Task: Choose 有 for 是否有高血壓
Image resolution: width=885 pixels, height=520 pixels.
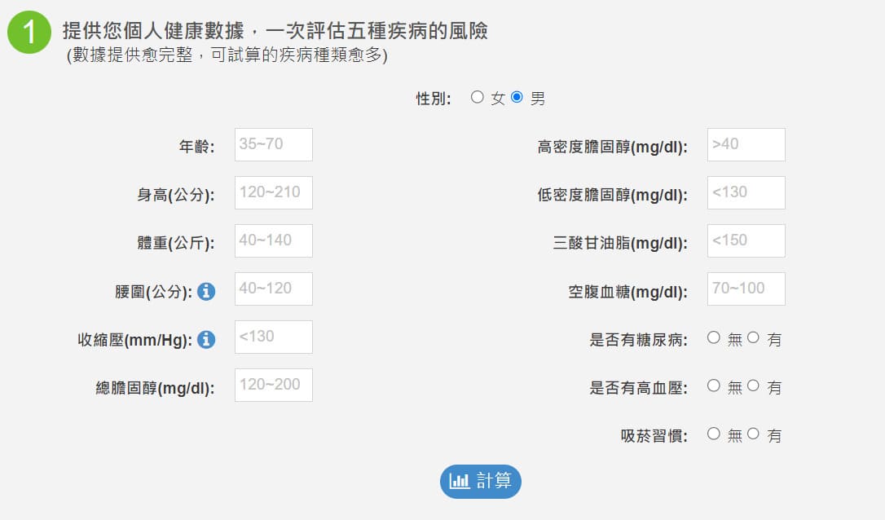Action: coord(753,386)
